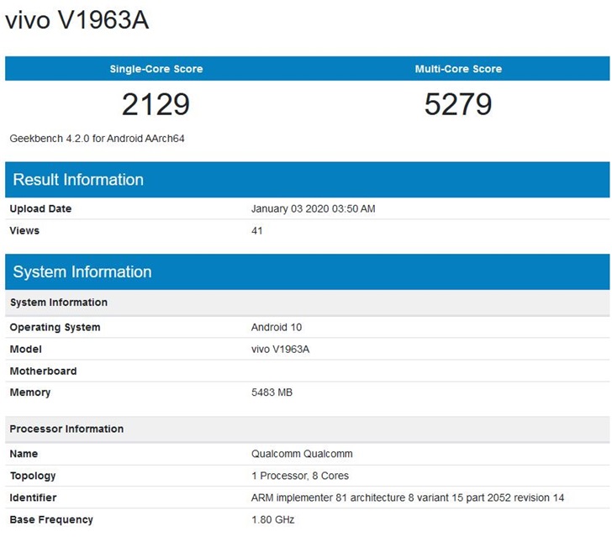Click the Result Information section header
This screenshot has height=537, width=612.
point(78,180)
